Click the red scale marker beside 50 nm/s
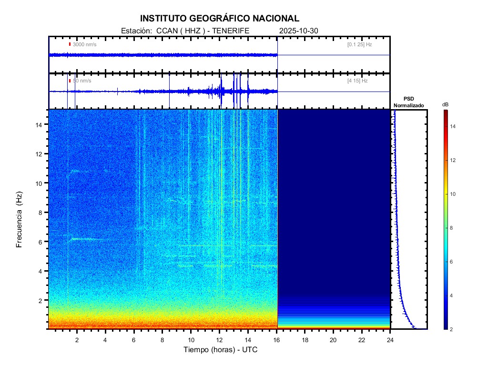This screenshot has height=366, width=488. pyautogui.click(x=70, y=81)
